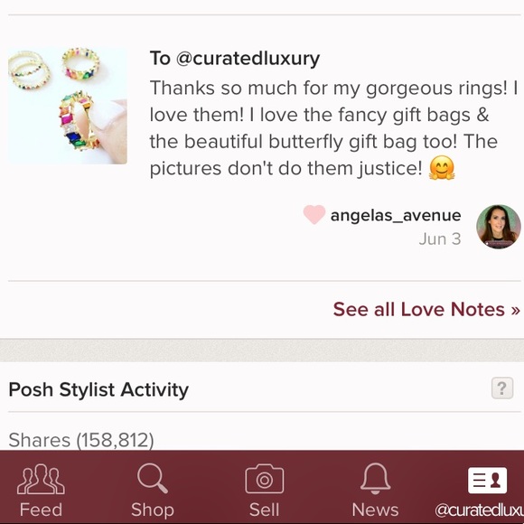
Task: View the rainbow rings listing photo
Action: (68, 106)
